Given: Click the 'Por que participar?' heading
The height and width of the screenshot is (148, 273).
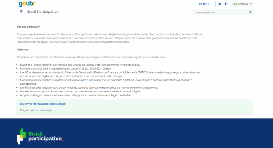Looking at the screenshot, I should click(x=29, y=27).
